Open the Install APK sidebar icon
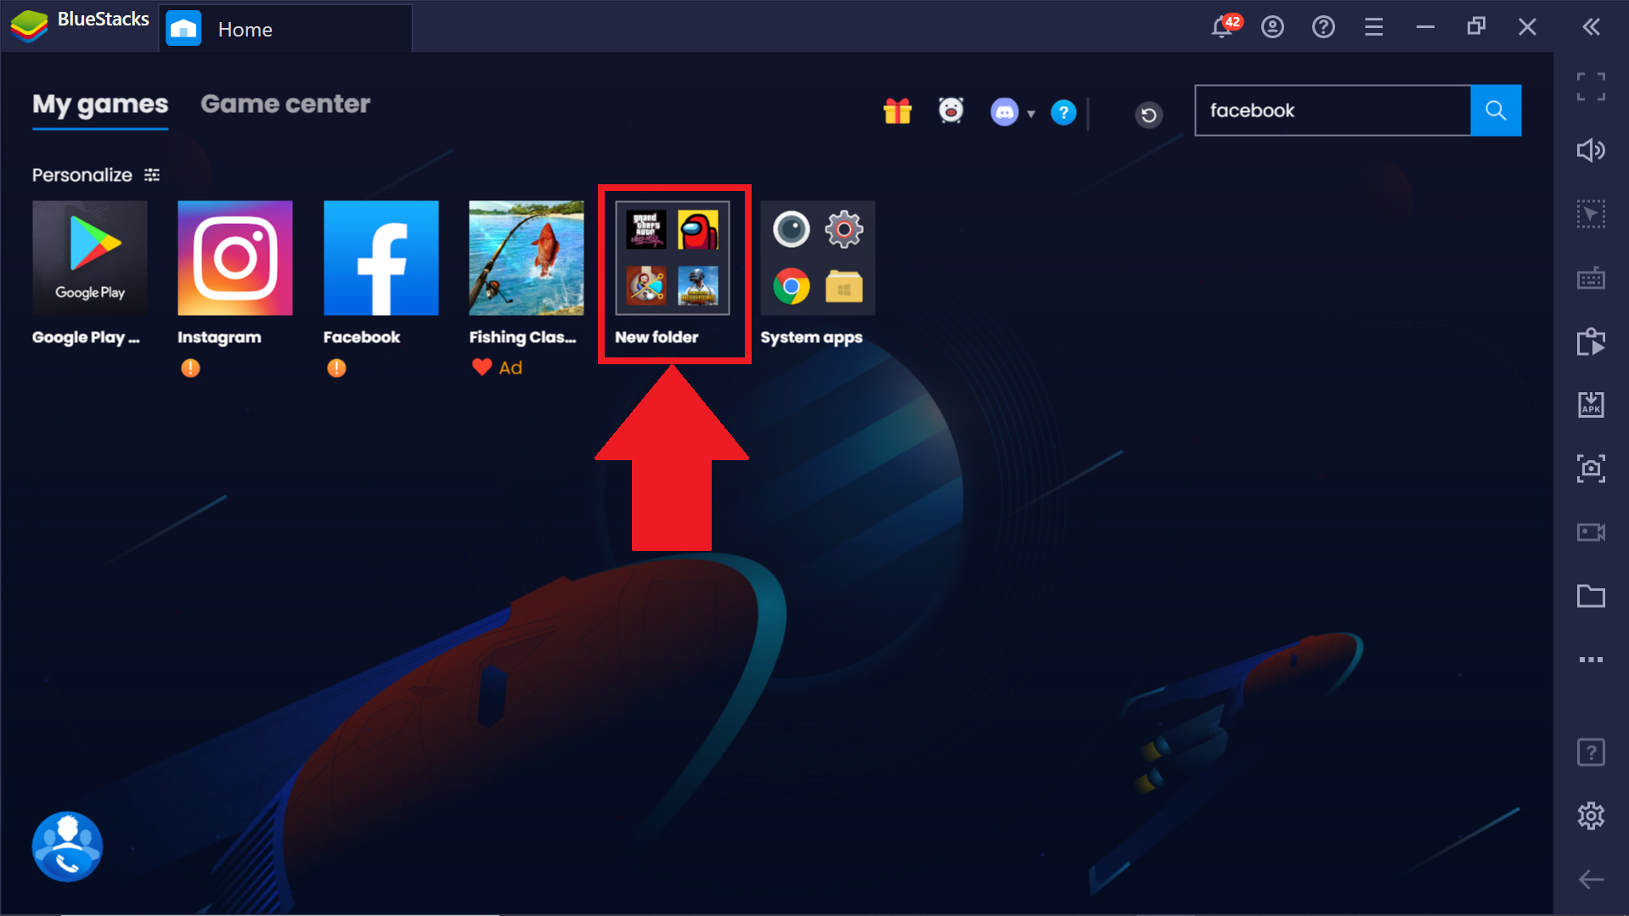This screenshot has width=1629, height=916. click(x=1590, y=405)
